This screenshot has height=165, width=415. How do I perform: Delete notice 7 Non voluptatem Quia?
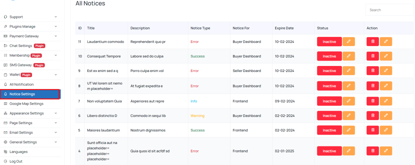pos(373,101)
